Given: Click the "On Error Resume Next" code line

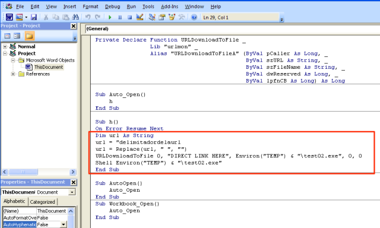Looking at the screenshot, I should pos(129,129).
